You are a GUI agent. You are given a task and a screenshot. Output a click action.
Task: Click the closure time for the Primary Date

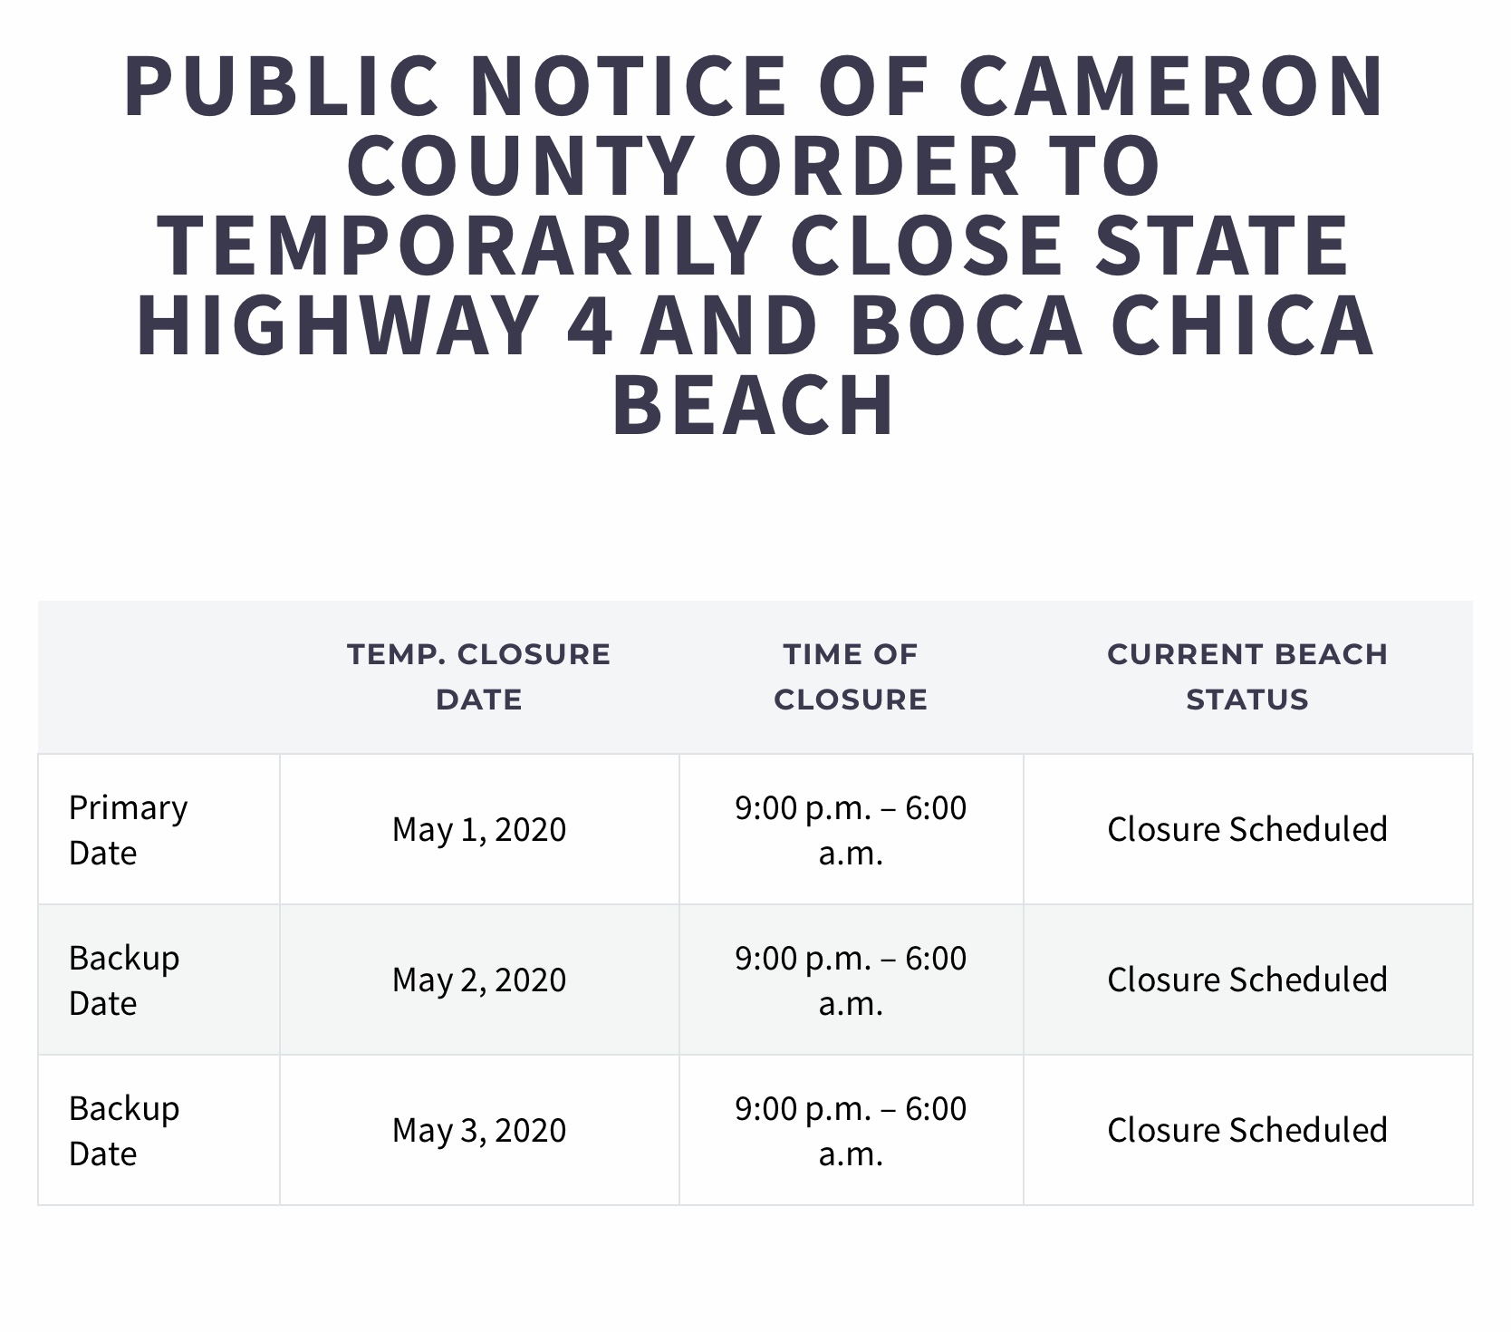pyautogui.click(x=851, y=829)
